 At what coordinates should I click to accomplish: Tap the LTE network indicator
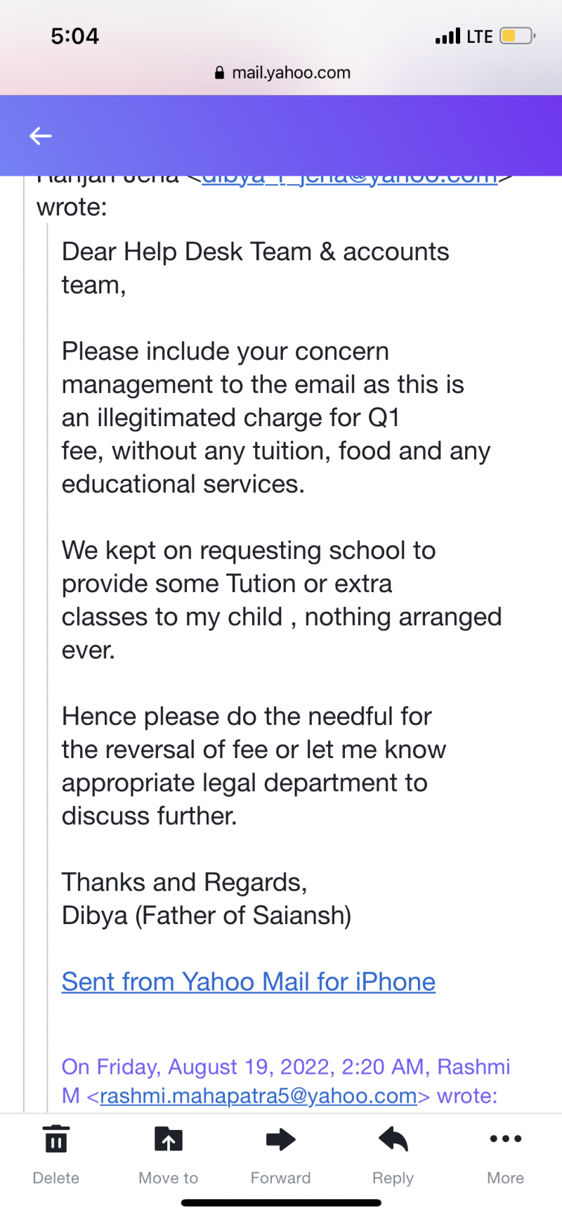(480, 37)
